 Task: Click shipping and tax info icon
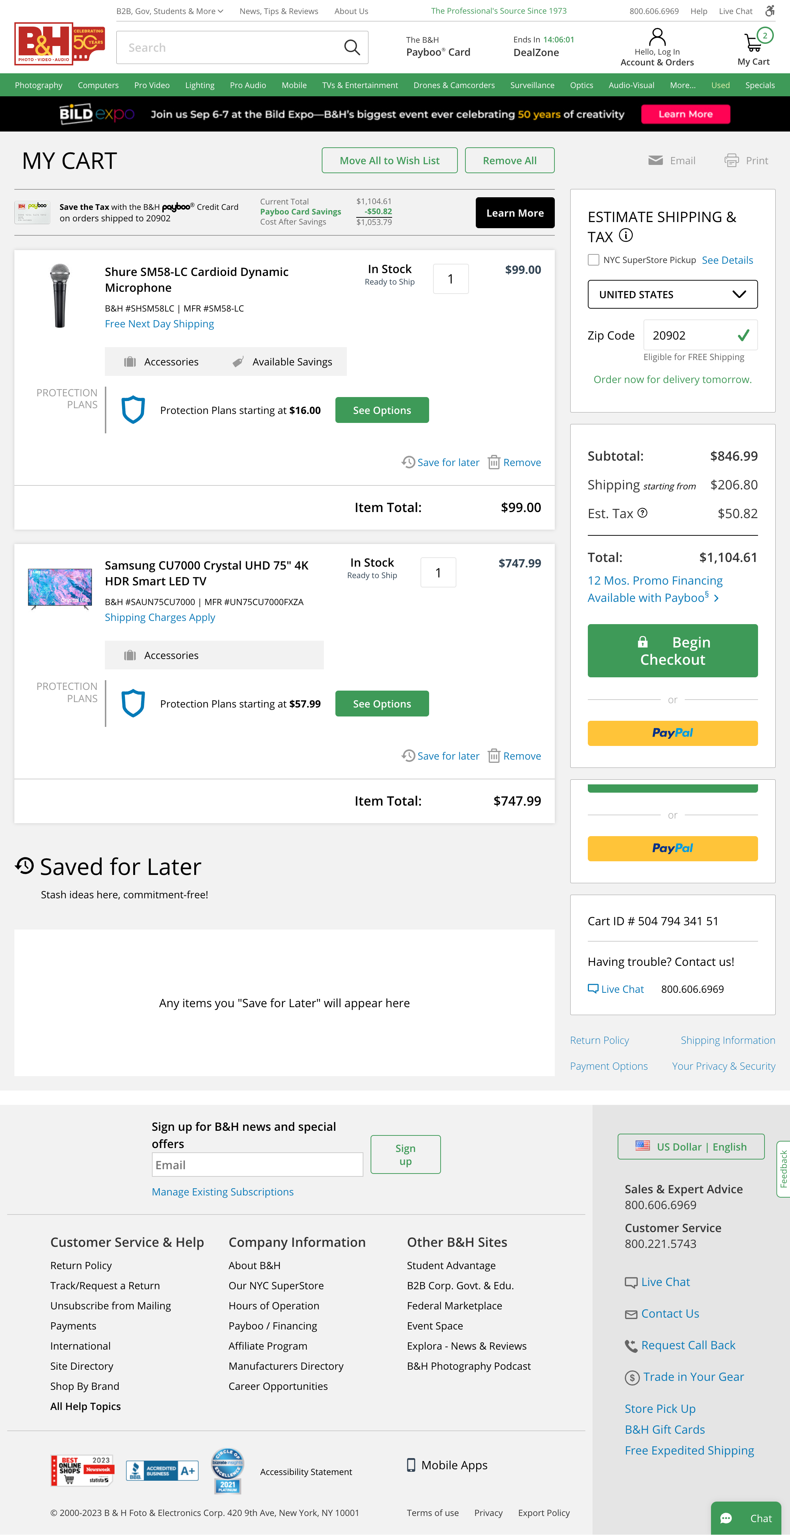point(626,235)
